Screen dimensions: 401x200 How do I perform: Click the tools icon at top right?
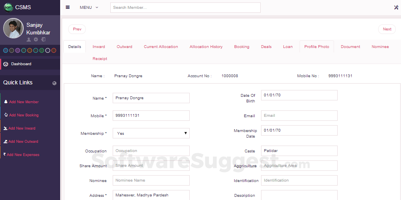pyautogui.click(x=396, y=7)
